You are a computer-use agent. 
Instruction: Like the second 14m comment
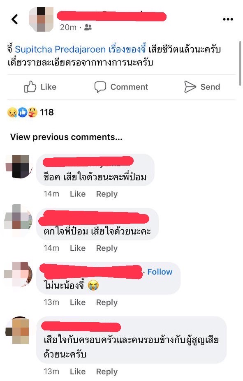(x=78, y=248)
